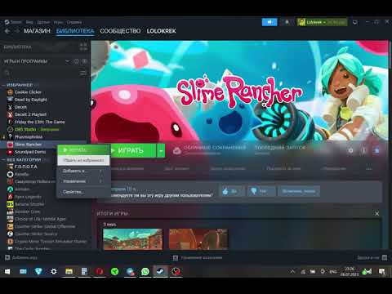This screenshot has width=392, height=294.
Task: Open the Управление submenu
Action: [x=83, y=181]
